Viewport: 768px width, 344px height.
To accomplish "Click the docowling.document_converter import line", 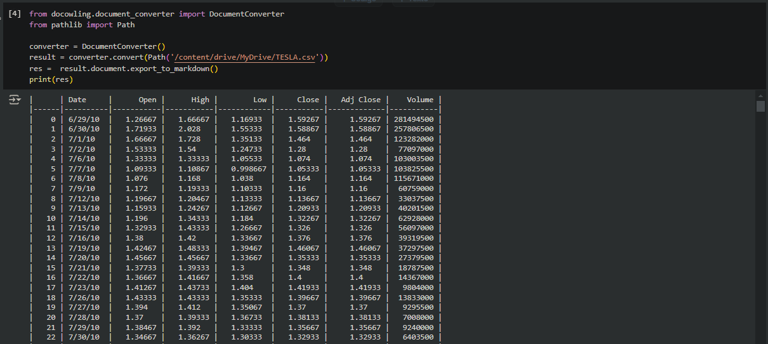I will (x=156, y=14).
